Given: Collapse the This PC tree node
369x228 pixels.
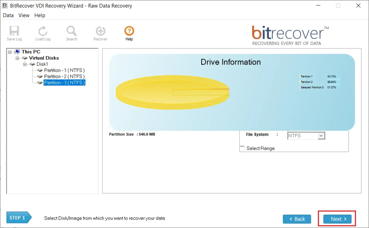Looking at the screenshot, I should tap(9, 52).
